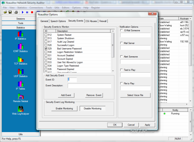Check event 512 System Restart
The height and width of the screenshot is (142, 194).
(46, 35)
